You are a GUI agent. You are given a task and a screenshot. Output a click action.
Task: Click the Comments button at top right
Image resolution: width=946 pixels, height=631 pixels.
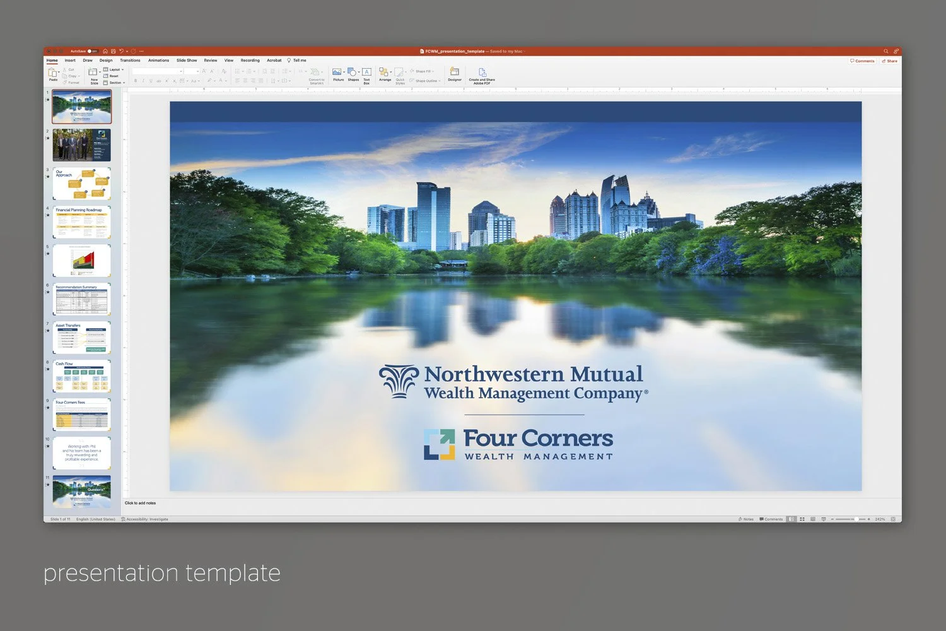coord(862,61)
